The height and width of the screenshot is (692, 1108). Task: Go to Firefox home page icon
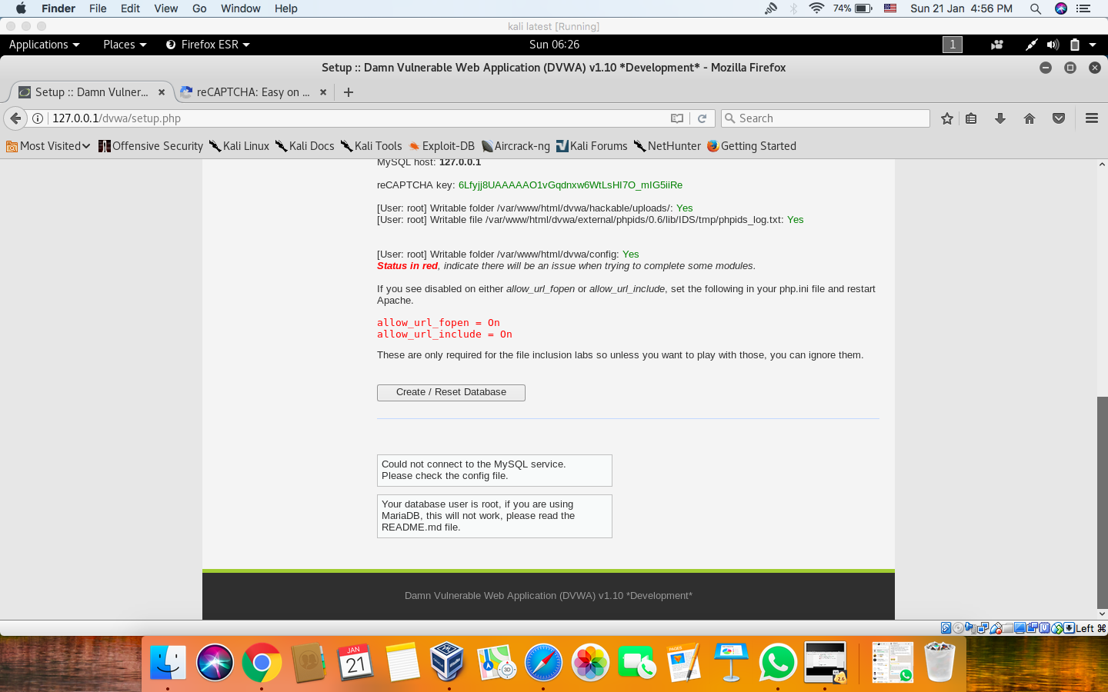tap(1030, 118)
